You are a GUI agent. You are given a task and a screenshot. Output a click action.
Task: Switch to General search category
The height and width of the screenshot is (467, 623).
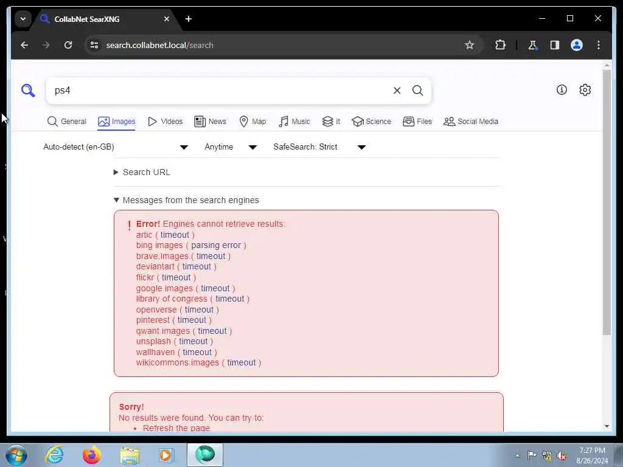pyautogui.click(x=67, y=122)
